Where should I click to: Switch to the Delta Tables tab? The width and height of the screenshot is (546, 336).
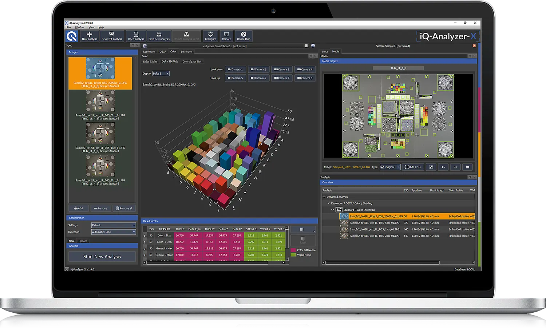coord(150,62)
